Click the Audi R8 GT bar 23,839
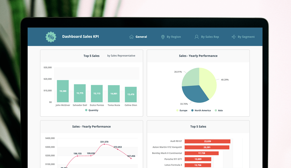Image resolution: width=291 pixels, height=168 pixels. pos(207,141)
